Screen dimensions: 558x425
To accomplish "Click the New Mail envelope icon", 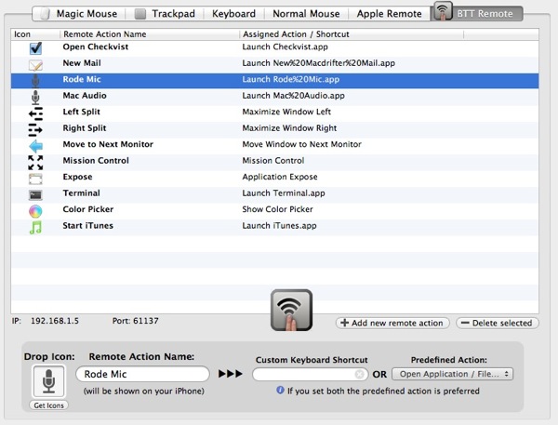I will [35, 65].
